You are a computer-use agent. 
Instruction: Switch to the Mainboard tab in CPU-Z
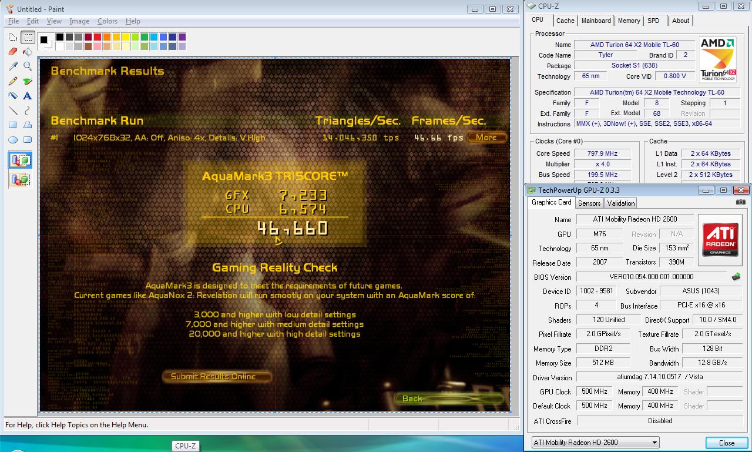(x=596, y=21)
